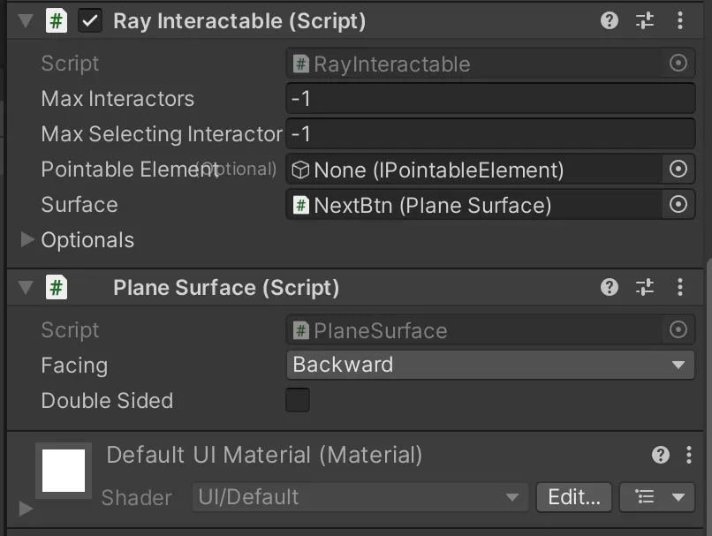The height and width of the screenshot is (536, 712).
Task: Open Ray Interactable three-dot context menu
Action: pos(679,20)
